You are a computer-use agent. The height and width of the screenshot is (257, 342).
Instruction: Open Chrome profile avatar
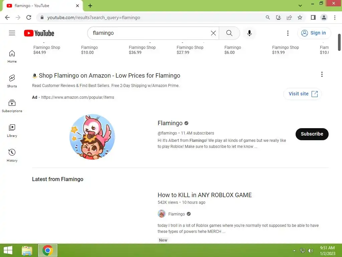(x=324, y=17)
